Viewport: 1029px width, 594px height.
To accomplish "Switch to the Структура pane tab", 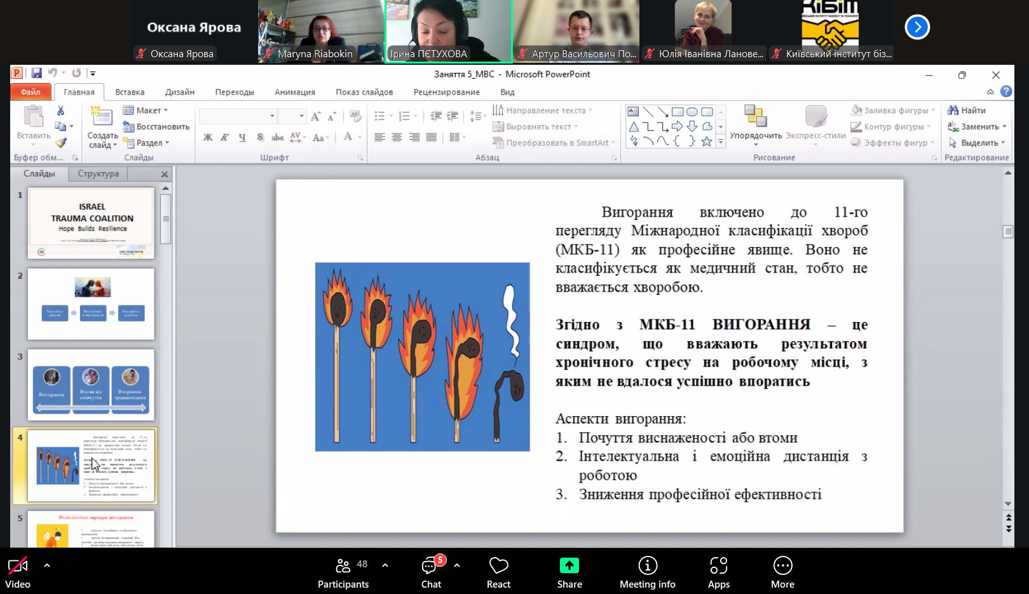I will click(x=98, y=173).
